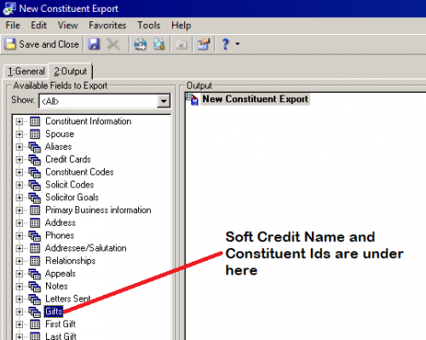The height and width of the screenshot is (340, 426).
Task: Click the Notes multi-table icon
Action: click(x=35, y=287)
